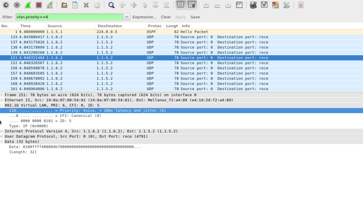Toggle colorized packet list display
363x218 pixels.
[181, 5]
